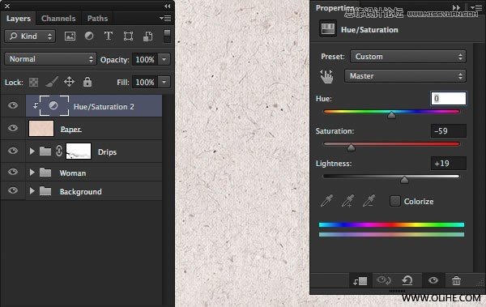Click the mask link icon on Drips
The image size is (486, 307).
point(59,151)
